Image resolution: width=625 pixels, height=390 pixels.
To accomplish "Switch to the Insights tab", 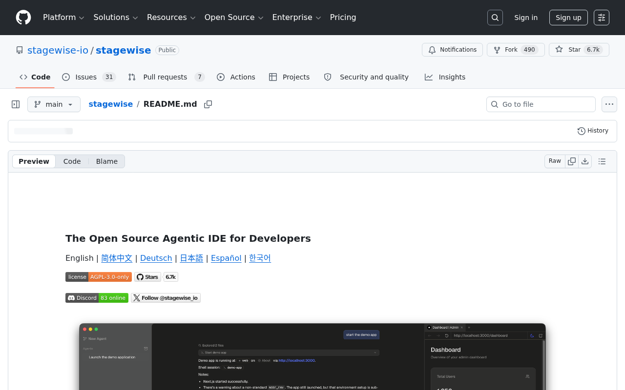I will click(x=445, y=77).
